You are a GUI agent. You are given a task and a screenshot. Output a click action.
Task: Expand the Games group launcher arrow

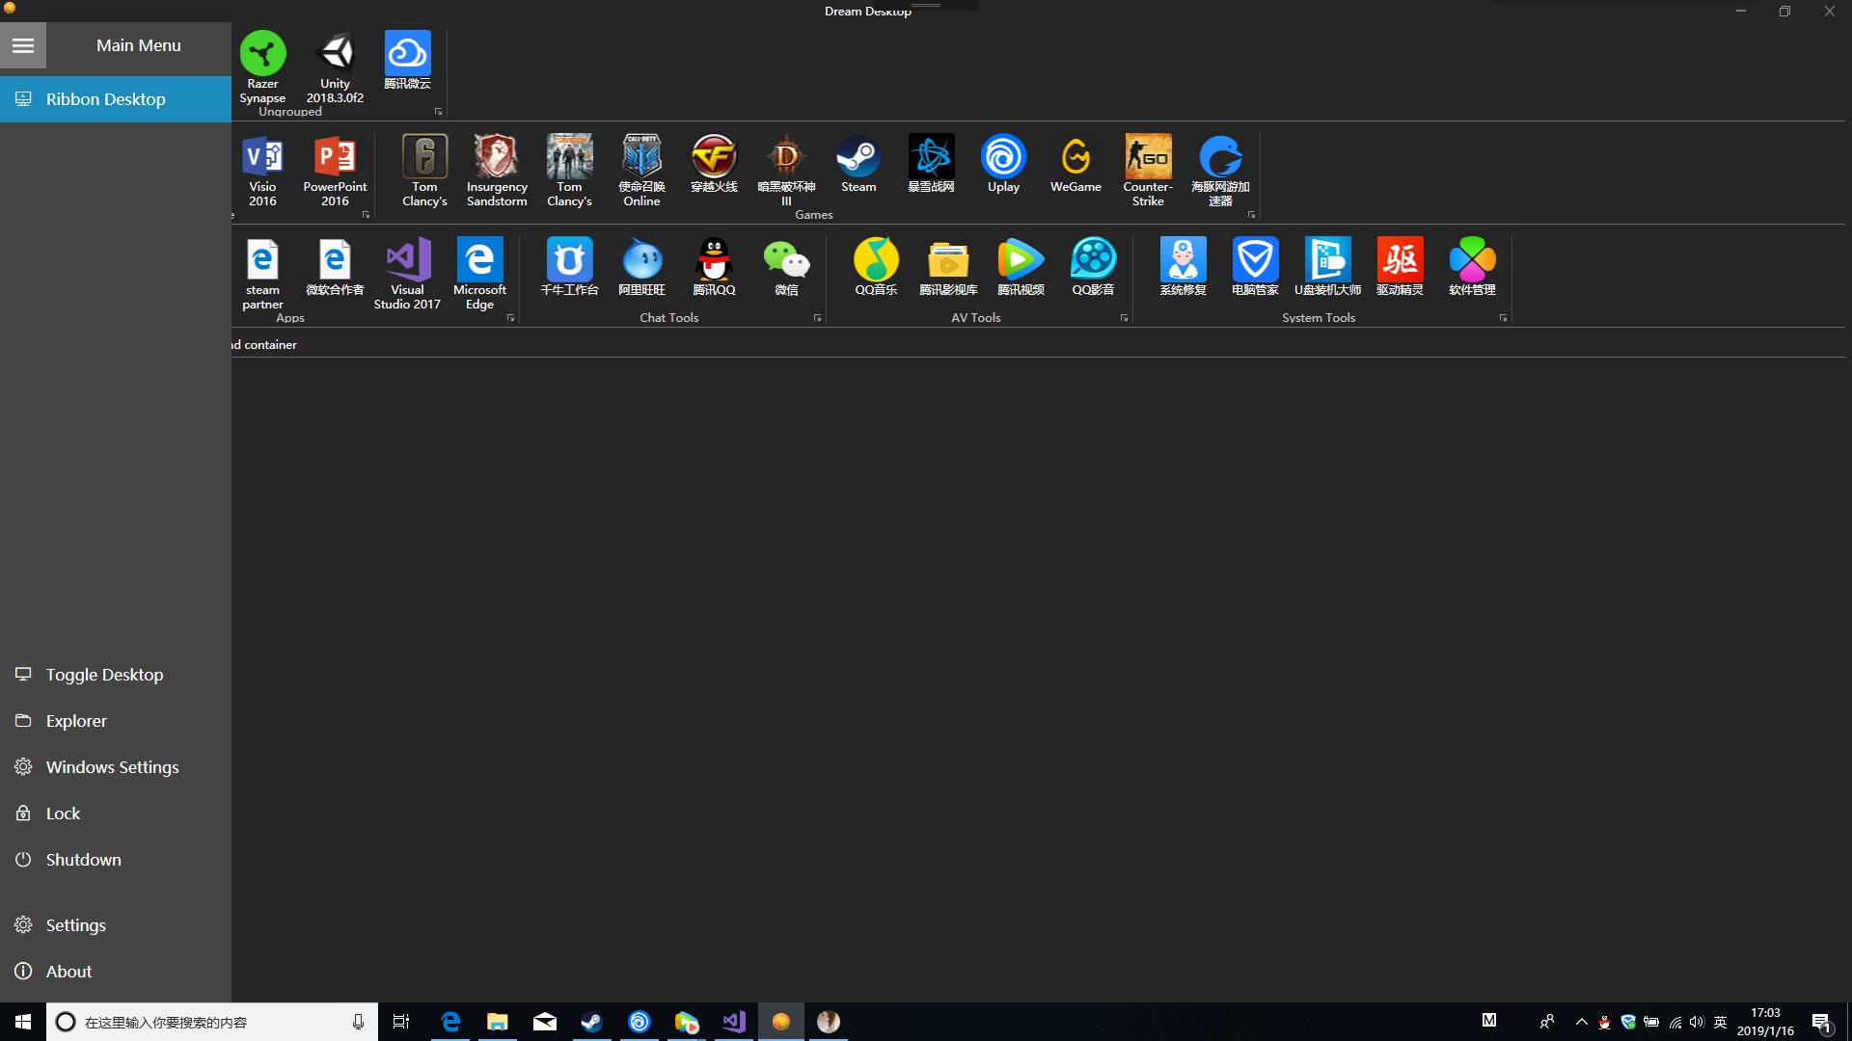(x=1251, y=215)
